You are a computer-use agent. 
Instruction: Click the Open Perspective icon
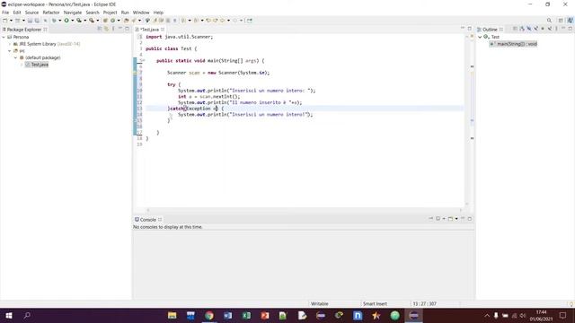[x=561, y=21]
